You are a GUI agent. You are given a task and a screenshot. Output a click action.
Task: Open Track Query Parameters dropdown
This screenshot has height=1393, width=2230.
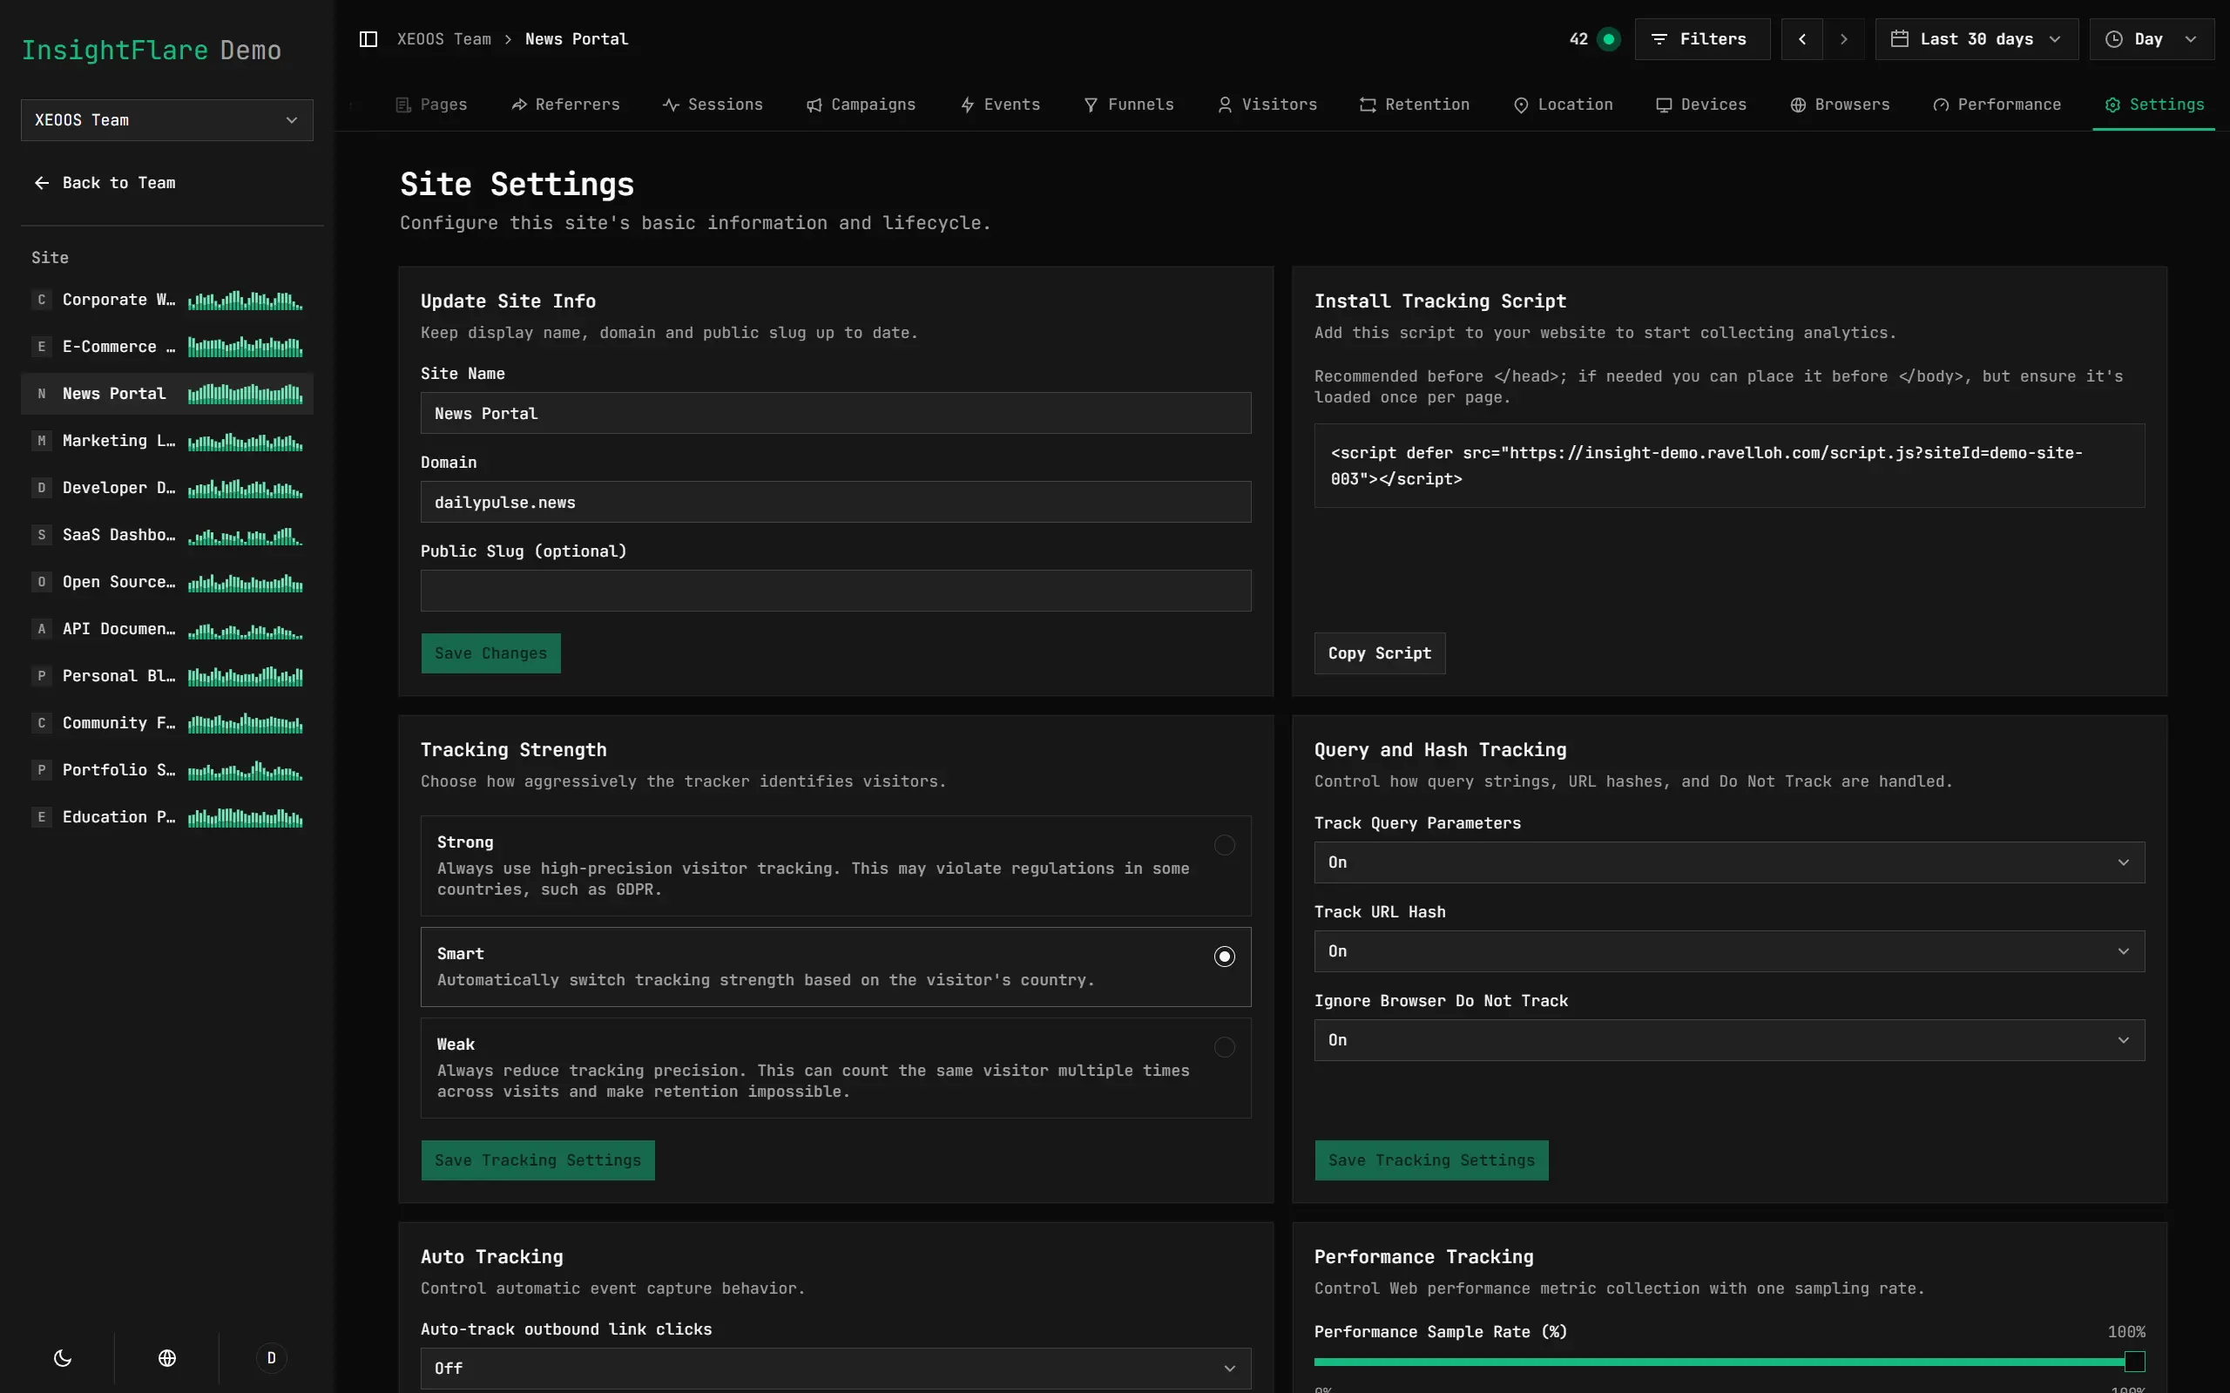pyautogui.click(x=1729, y=862)
